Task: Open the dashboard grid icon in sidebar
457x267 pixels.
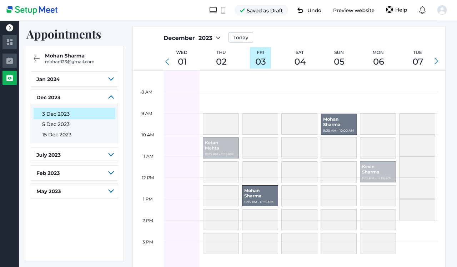Action: click(x=10, y=42)
